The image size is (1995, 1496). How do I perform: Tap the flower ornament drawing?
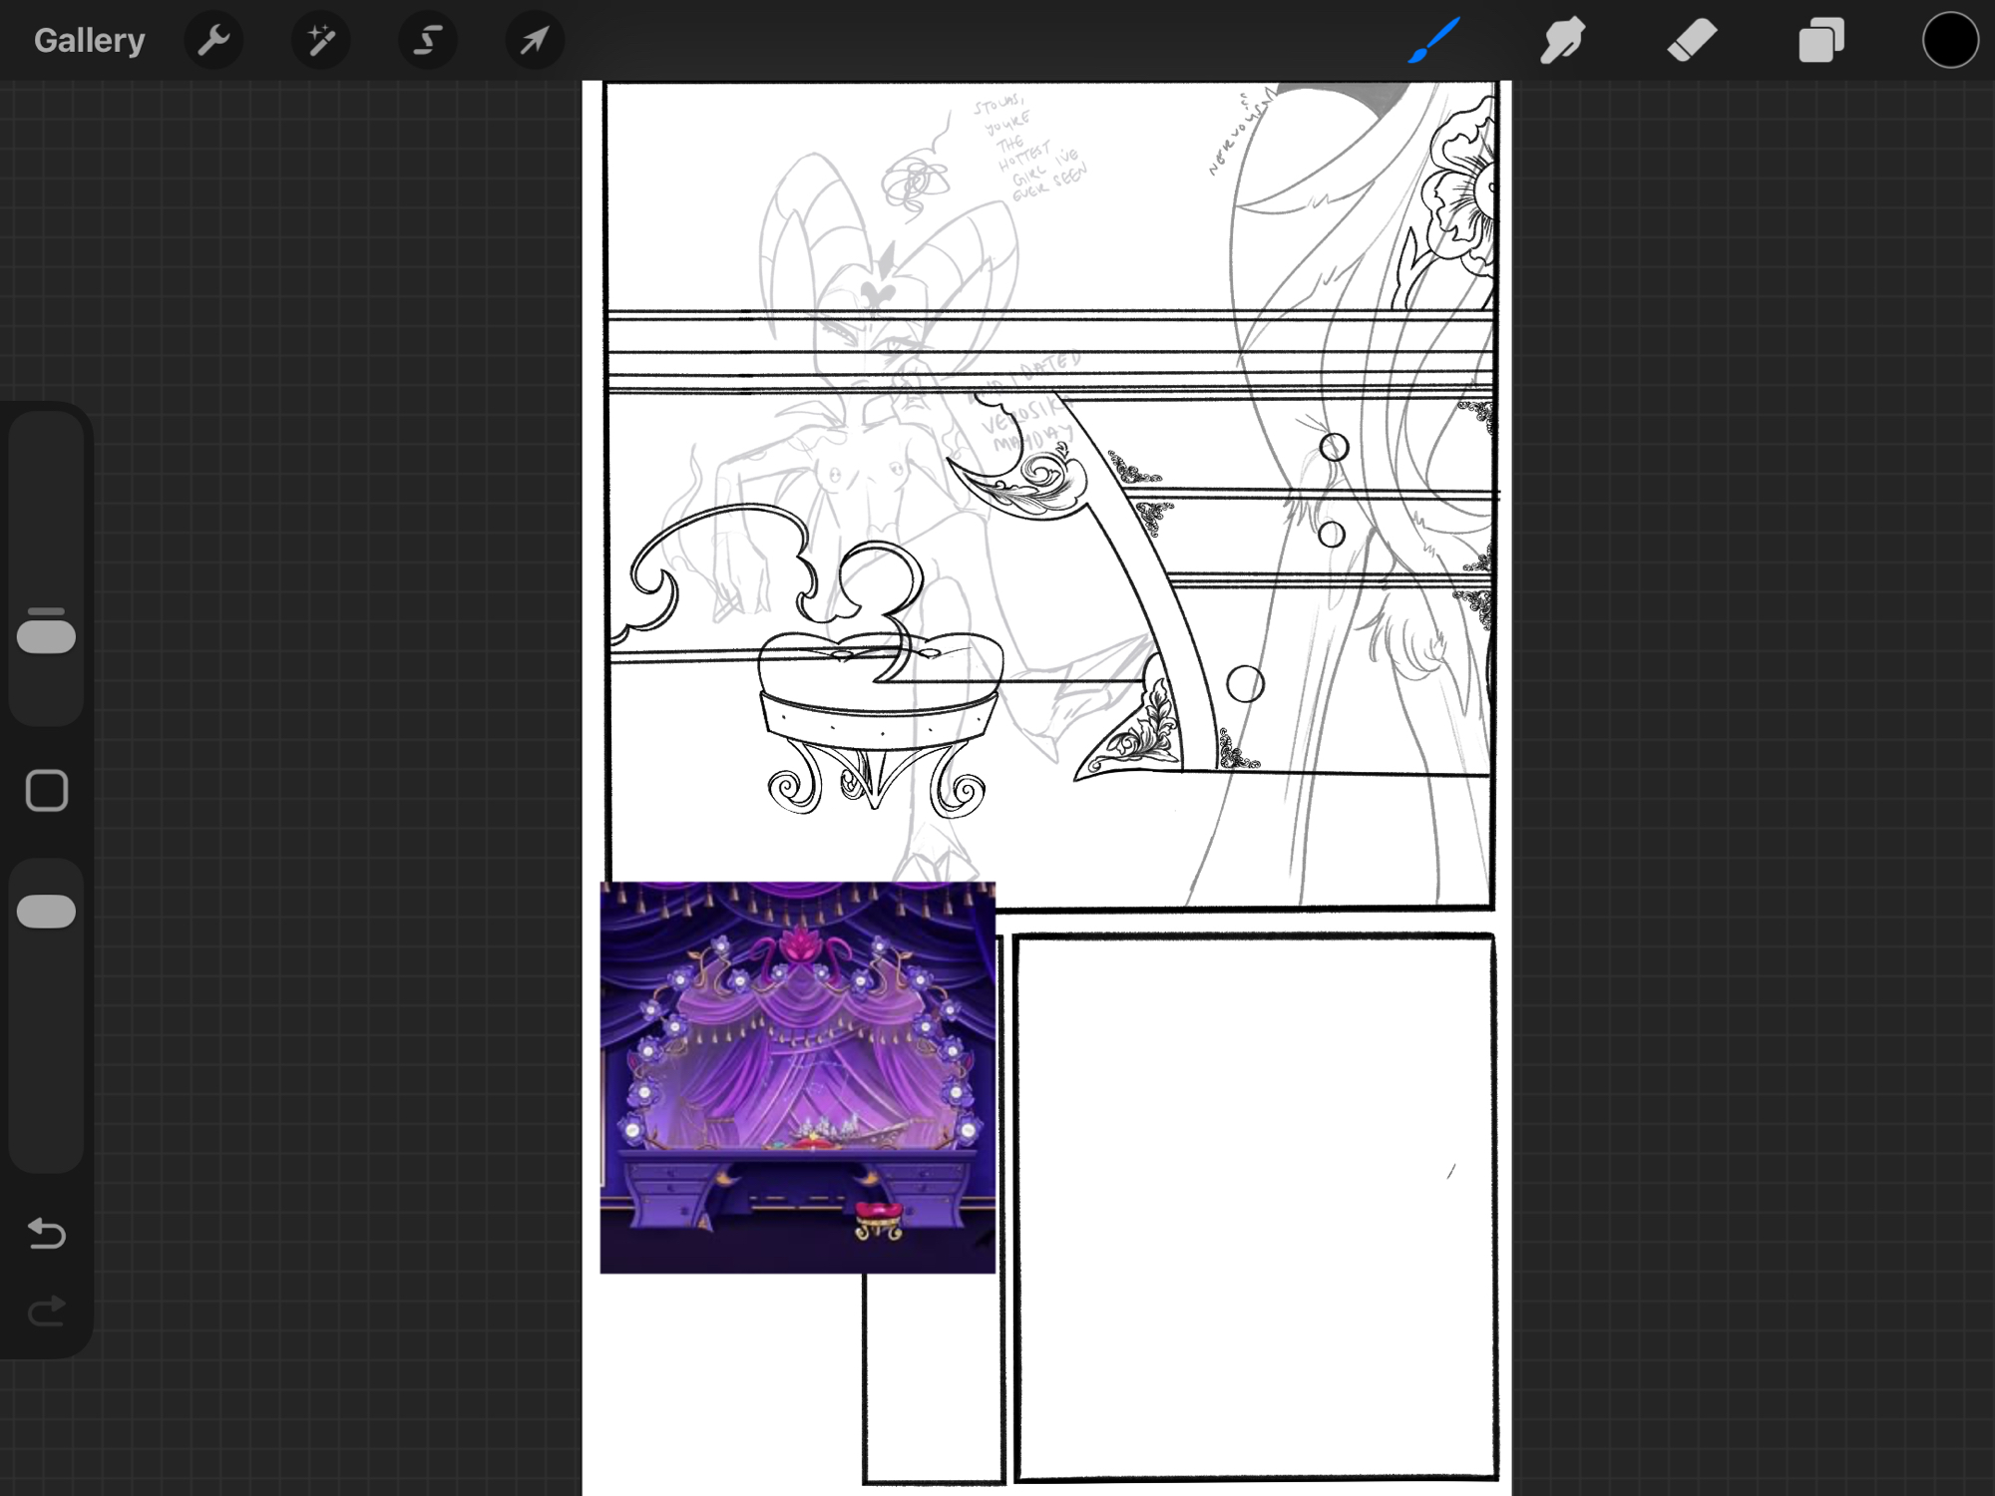pyautogui.click(x=1461, y=199)
